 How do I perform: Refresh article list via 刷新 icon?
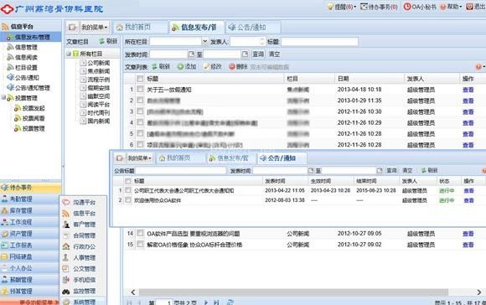154,67
